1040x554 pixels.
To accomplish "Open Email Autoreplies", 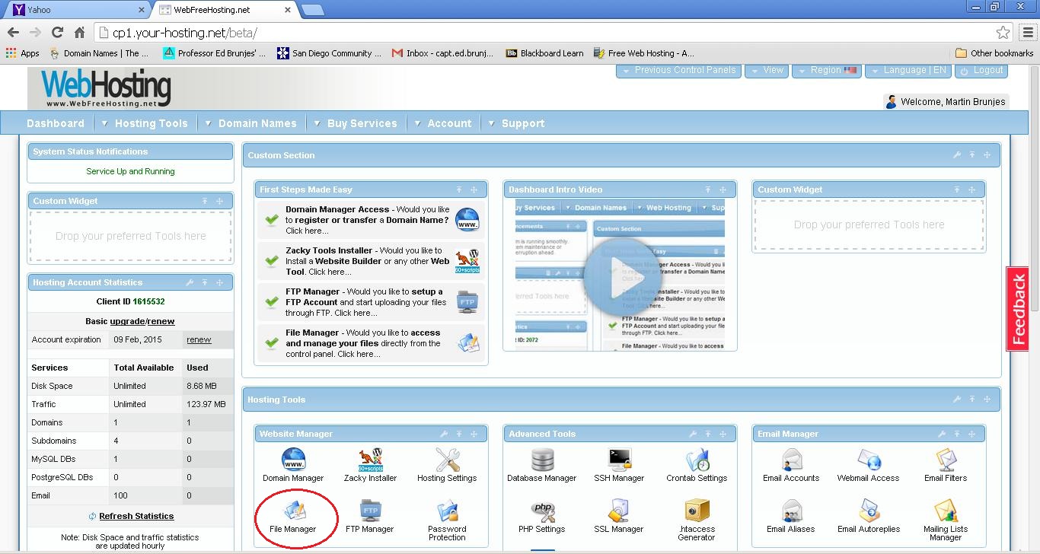I will pos(869,511).
